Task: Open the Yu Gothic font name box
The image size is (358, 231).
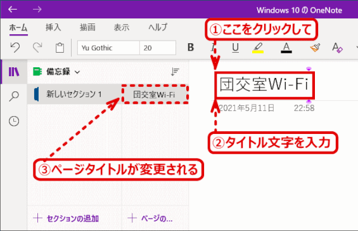Action: pyautogui.click(x=108, y=48)
